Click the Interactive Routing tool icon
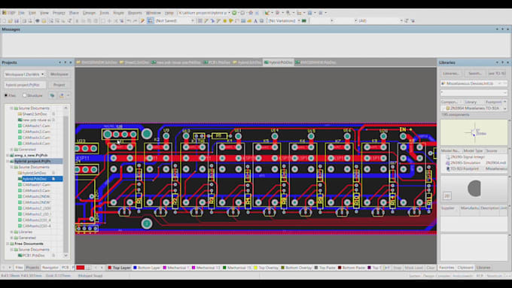512x288 pixels. coord(206,21)
